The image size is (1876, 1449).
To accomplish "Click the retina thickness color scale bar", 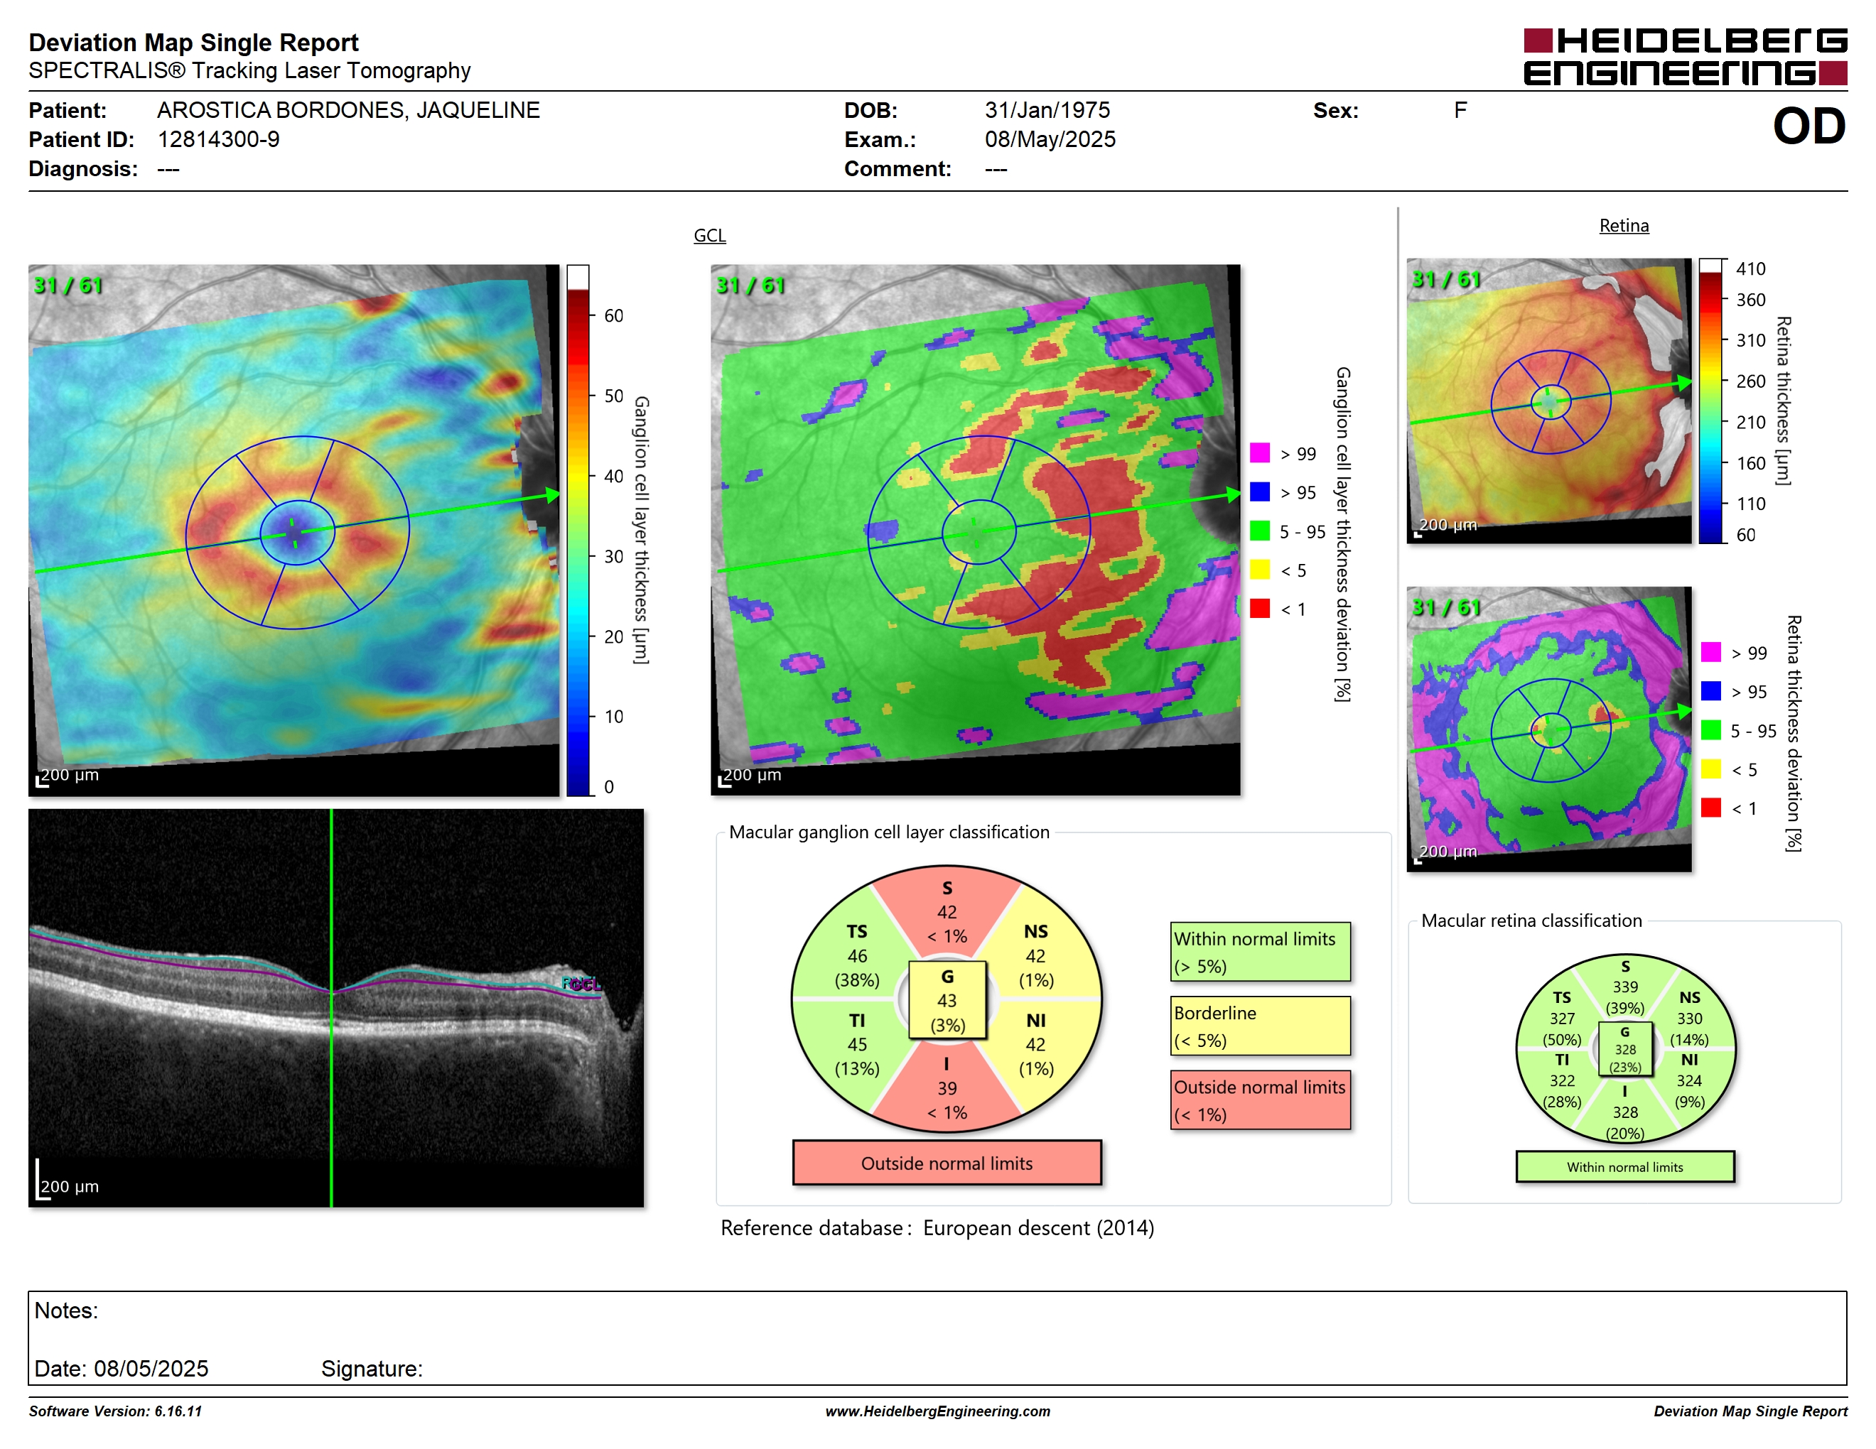I will [x=1711, y=401].
